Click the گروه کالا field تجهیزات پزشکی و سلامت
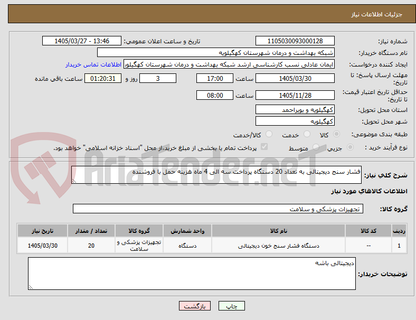Viewport: 416px width, 320px height. [x=218, y=209]
